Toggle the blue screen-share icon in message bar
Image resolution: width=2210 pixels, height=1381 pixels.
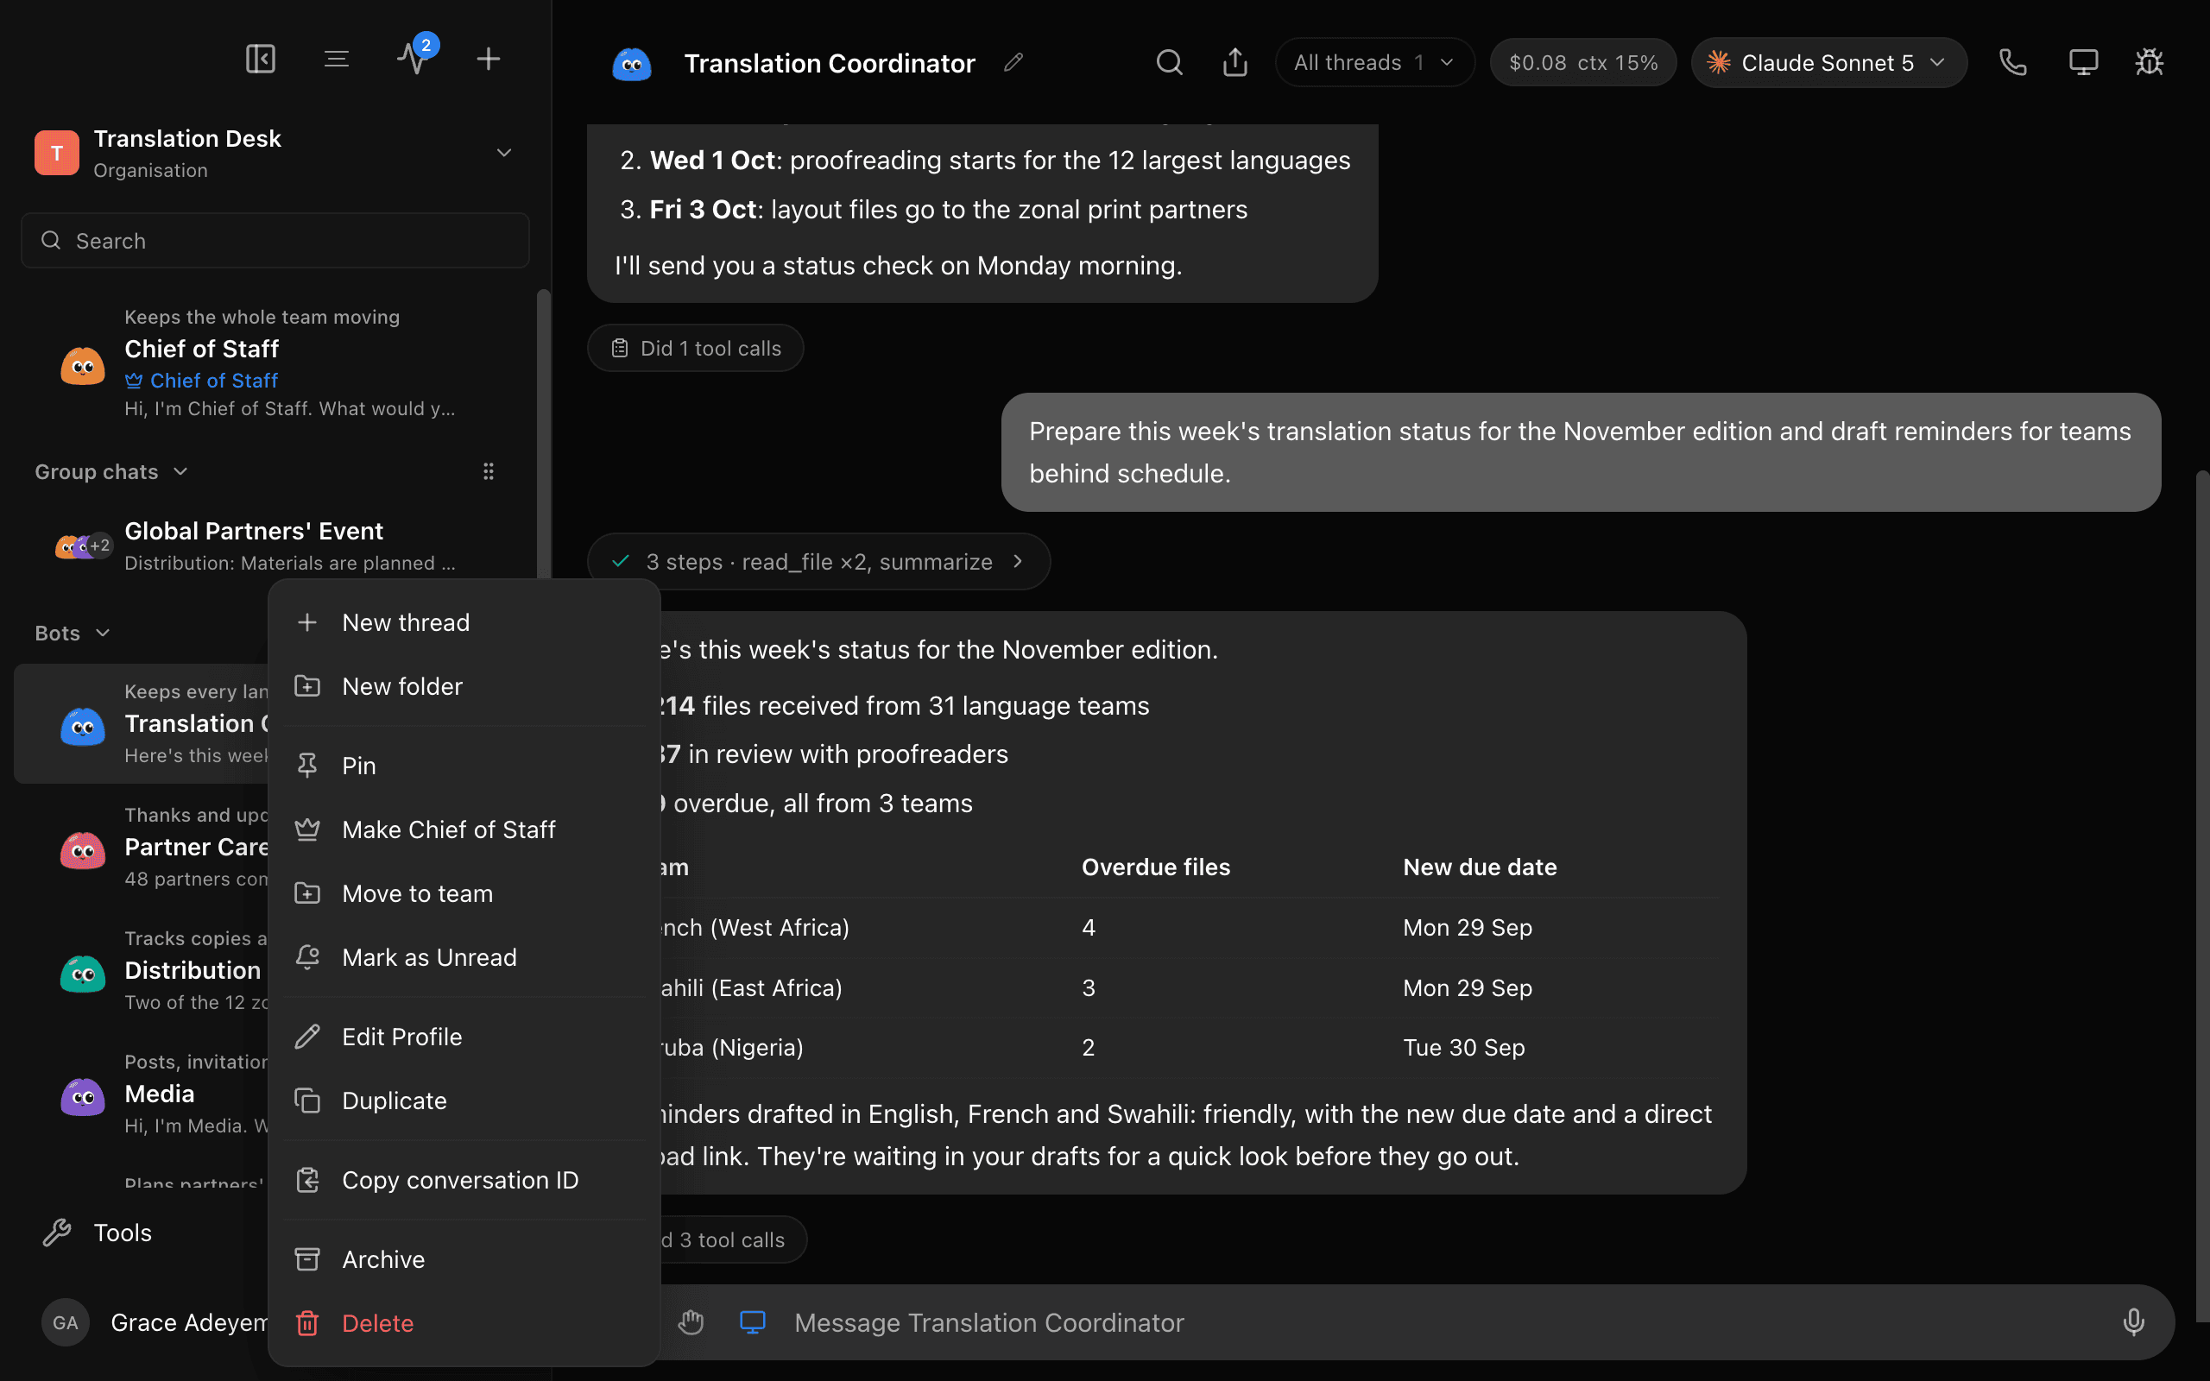click(753, 1321)
